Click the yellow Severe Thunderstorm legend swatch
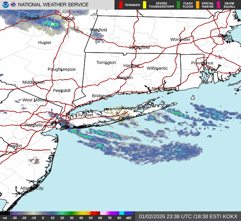The height and width of the screenshot is (221, 241). [x=144, y=5]
